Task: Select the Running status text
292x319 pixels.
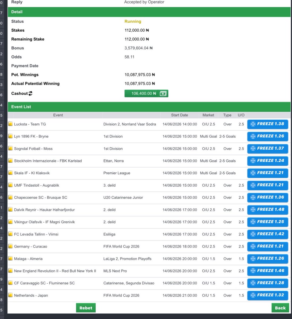Action: (x=133, y=21)
